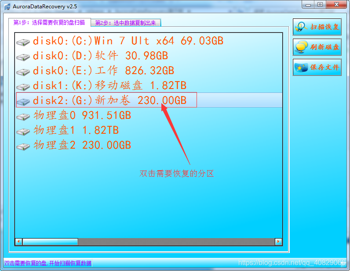Open the 第1步：选择需要恢复的盘扫描 tab
This screenshot has width=350, height=271.
click(49, 22)
